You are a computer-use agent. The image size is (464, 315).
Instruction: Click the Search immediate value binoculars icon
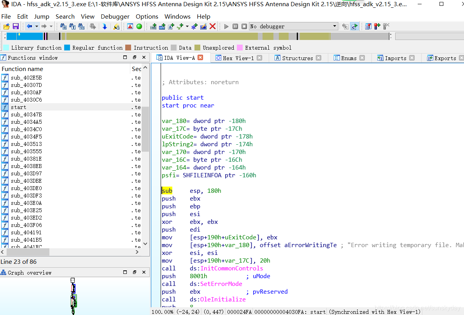click(x=63, y=26)
